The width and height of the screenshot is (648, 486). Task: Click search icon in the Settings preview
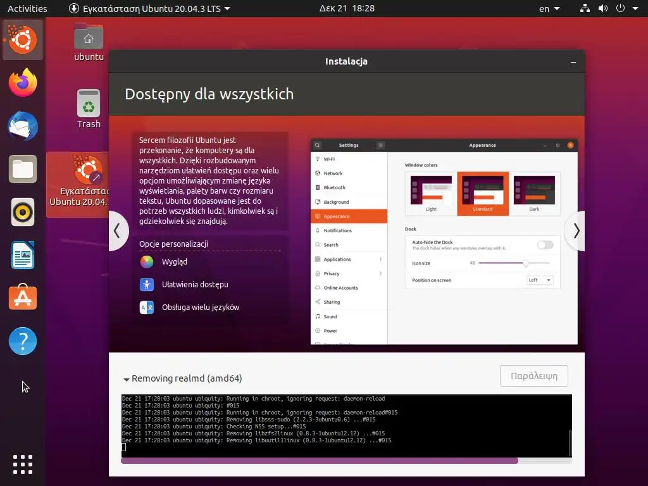point(318,145)
